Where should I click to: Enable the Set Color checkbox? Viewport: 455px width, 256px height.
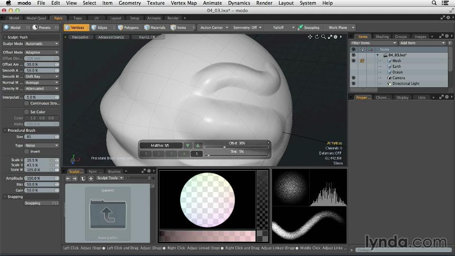(x=27, y=112)
